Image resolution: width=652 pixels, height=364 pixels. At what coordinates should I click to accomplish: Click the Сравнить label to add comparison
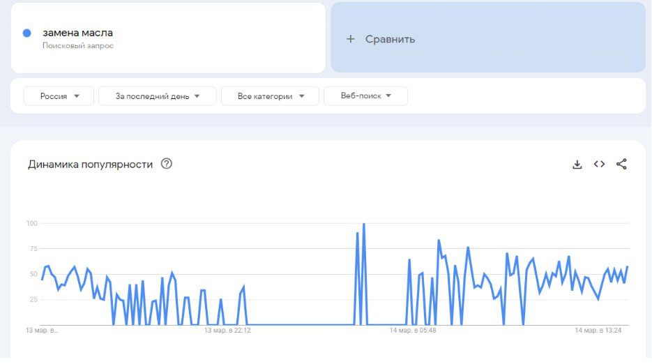[x=390, y=39]
